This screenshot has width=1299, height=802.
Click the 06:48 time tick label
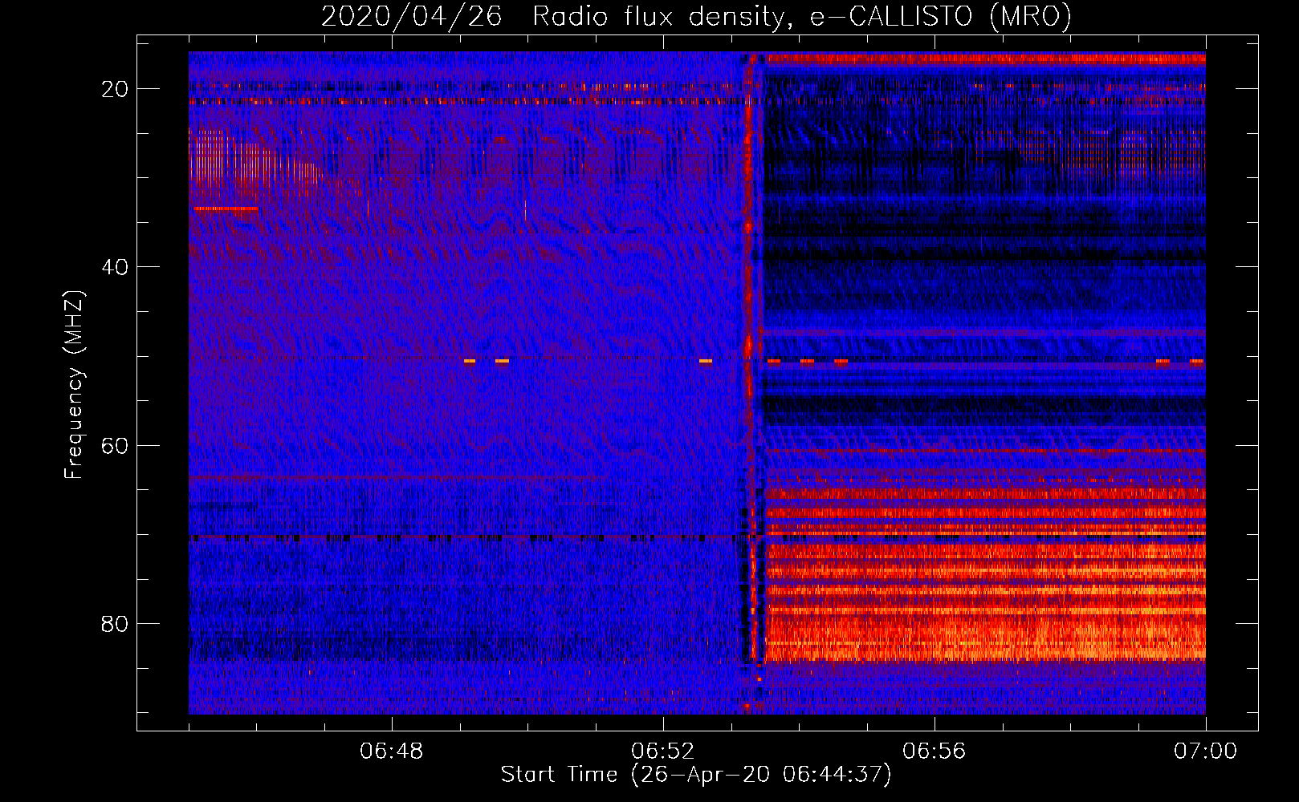[x=392, y=751]
